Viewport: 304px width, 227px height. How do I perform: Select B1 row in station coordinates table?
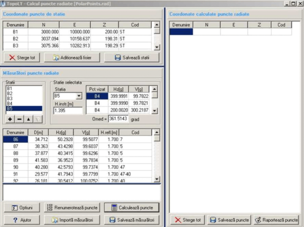pyautogui.click(x=77, y=32)
